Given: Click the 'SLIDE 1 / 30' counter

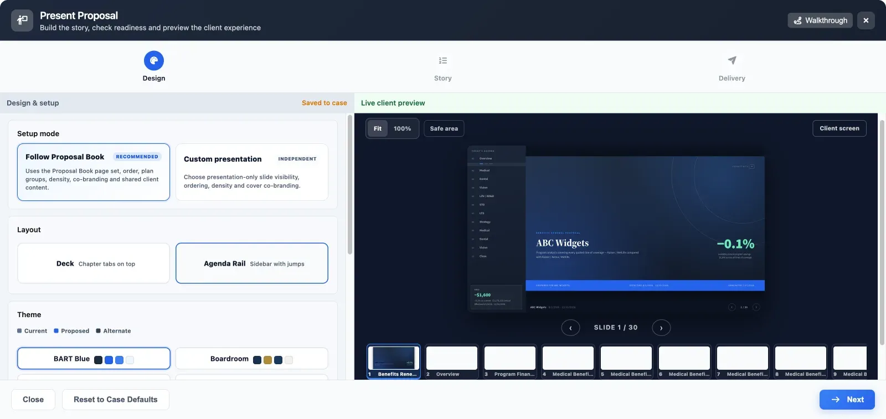Looking at the screenshot, I should pos(616,328).
